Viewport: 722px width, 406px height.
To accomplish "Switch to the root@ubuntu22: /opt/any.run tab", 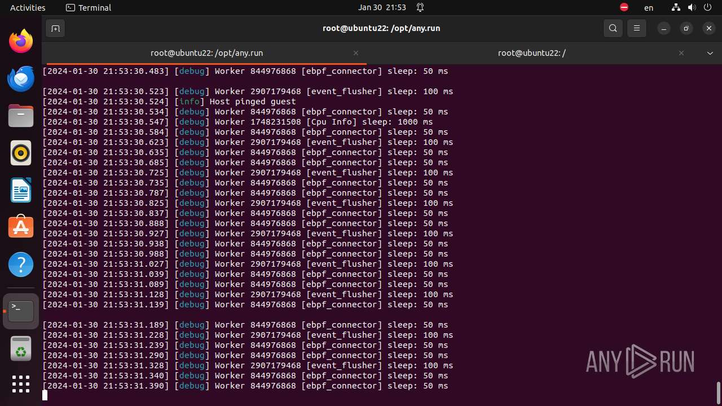I will 206,53.
